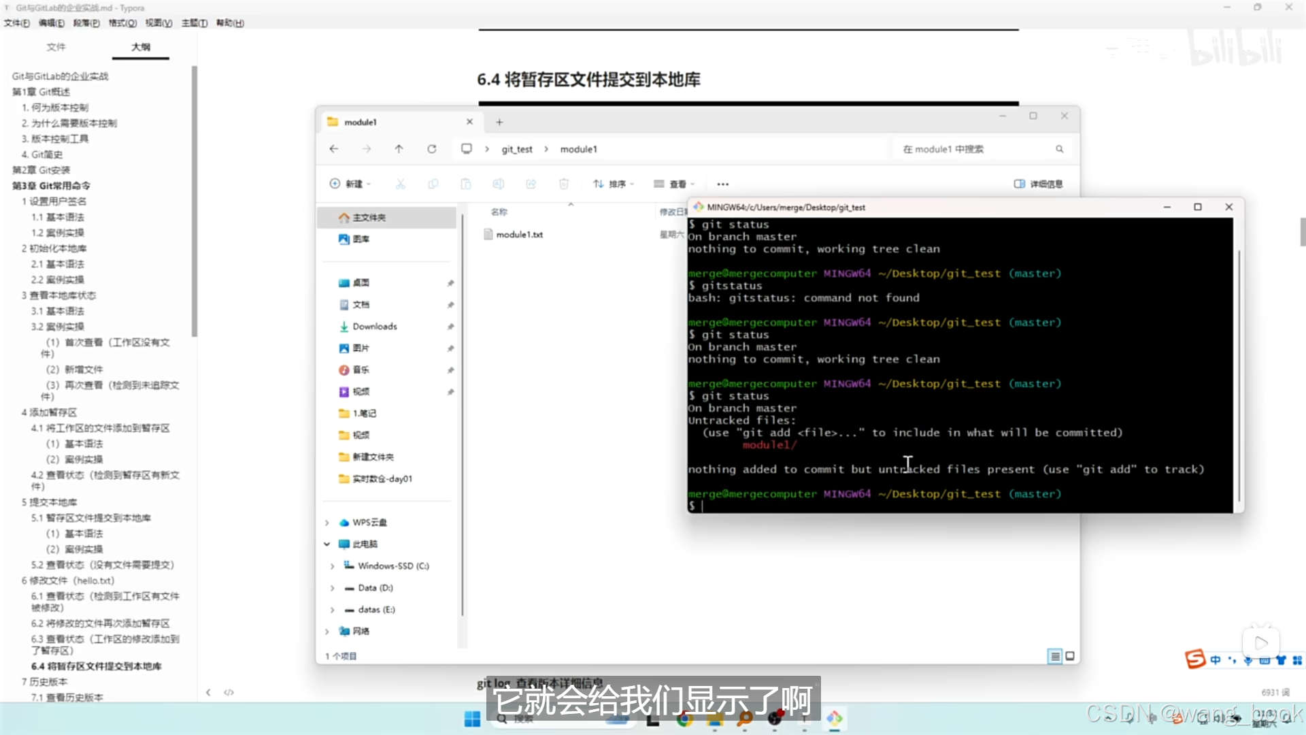Click the terminal prompt input line
Viewport: 1306px width, 735px height.
click(x=959, y=506)
